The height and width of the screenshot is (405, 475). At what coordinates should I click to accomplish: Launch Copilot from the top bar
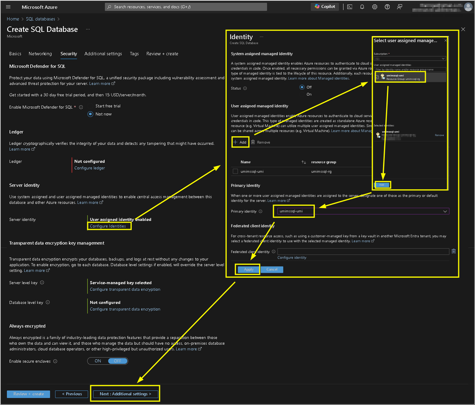325,6
